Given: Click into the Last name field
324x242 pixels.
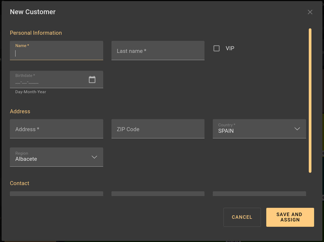Looking at the screenshot, I should tap(158, 51).
